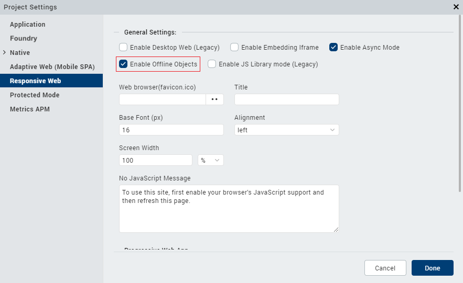Select the Application settings tab
Image resolution: width=463 pixels, height=283 pixels.
[x=28, y=25]
